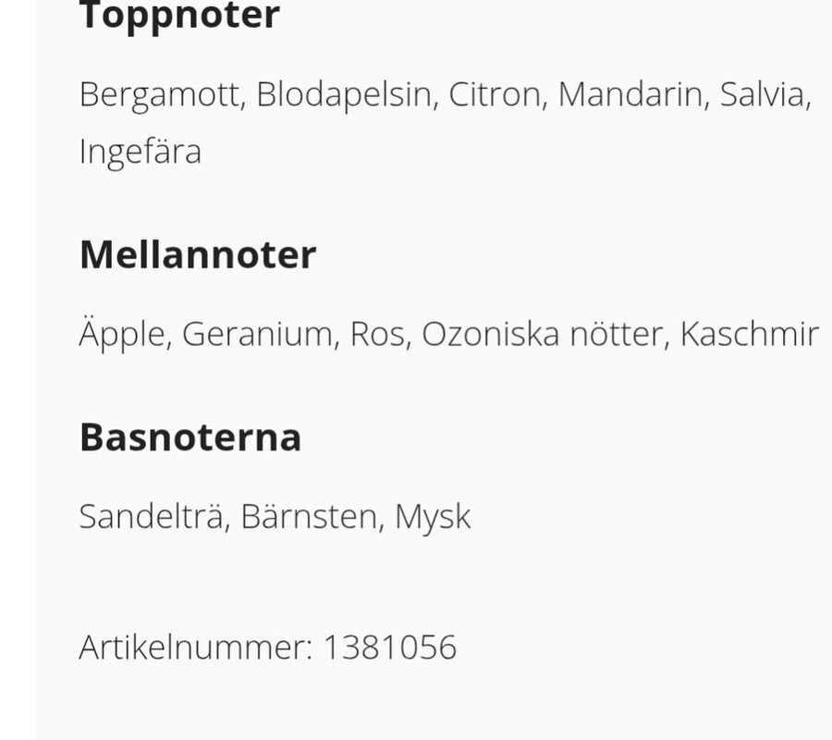Click the Toppnoter heading
832x740 pixels.
tap(179, 17)
